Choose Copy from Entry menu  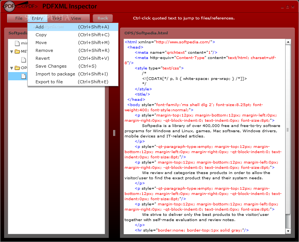[x=73, y=35]
